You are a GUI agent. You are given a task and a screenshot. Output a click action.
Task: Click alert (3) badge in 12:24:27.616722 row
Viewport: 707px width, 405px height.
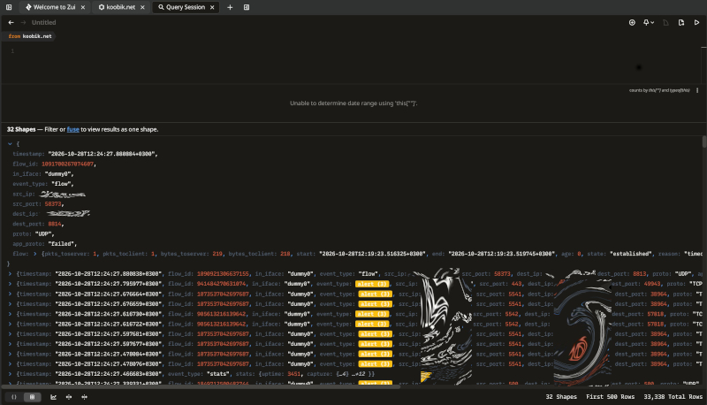click(372, 324)
